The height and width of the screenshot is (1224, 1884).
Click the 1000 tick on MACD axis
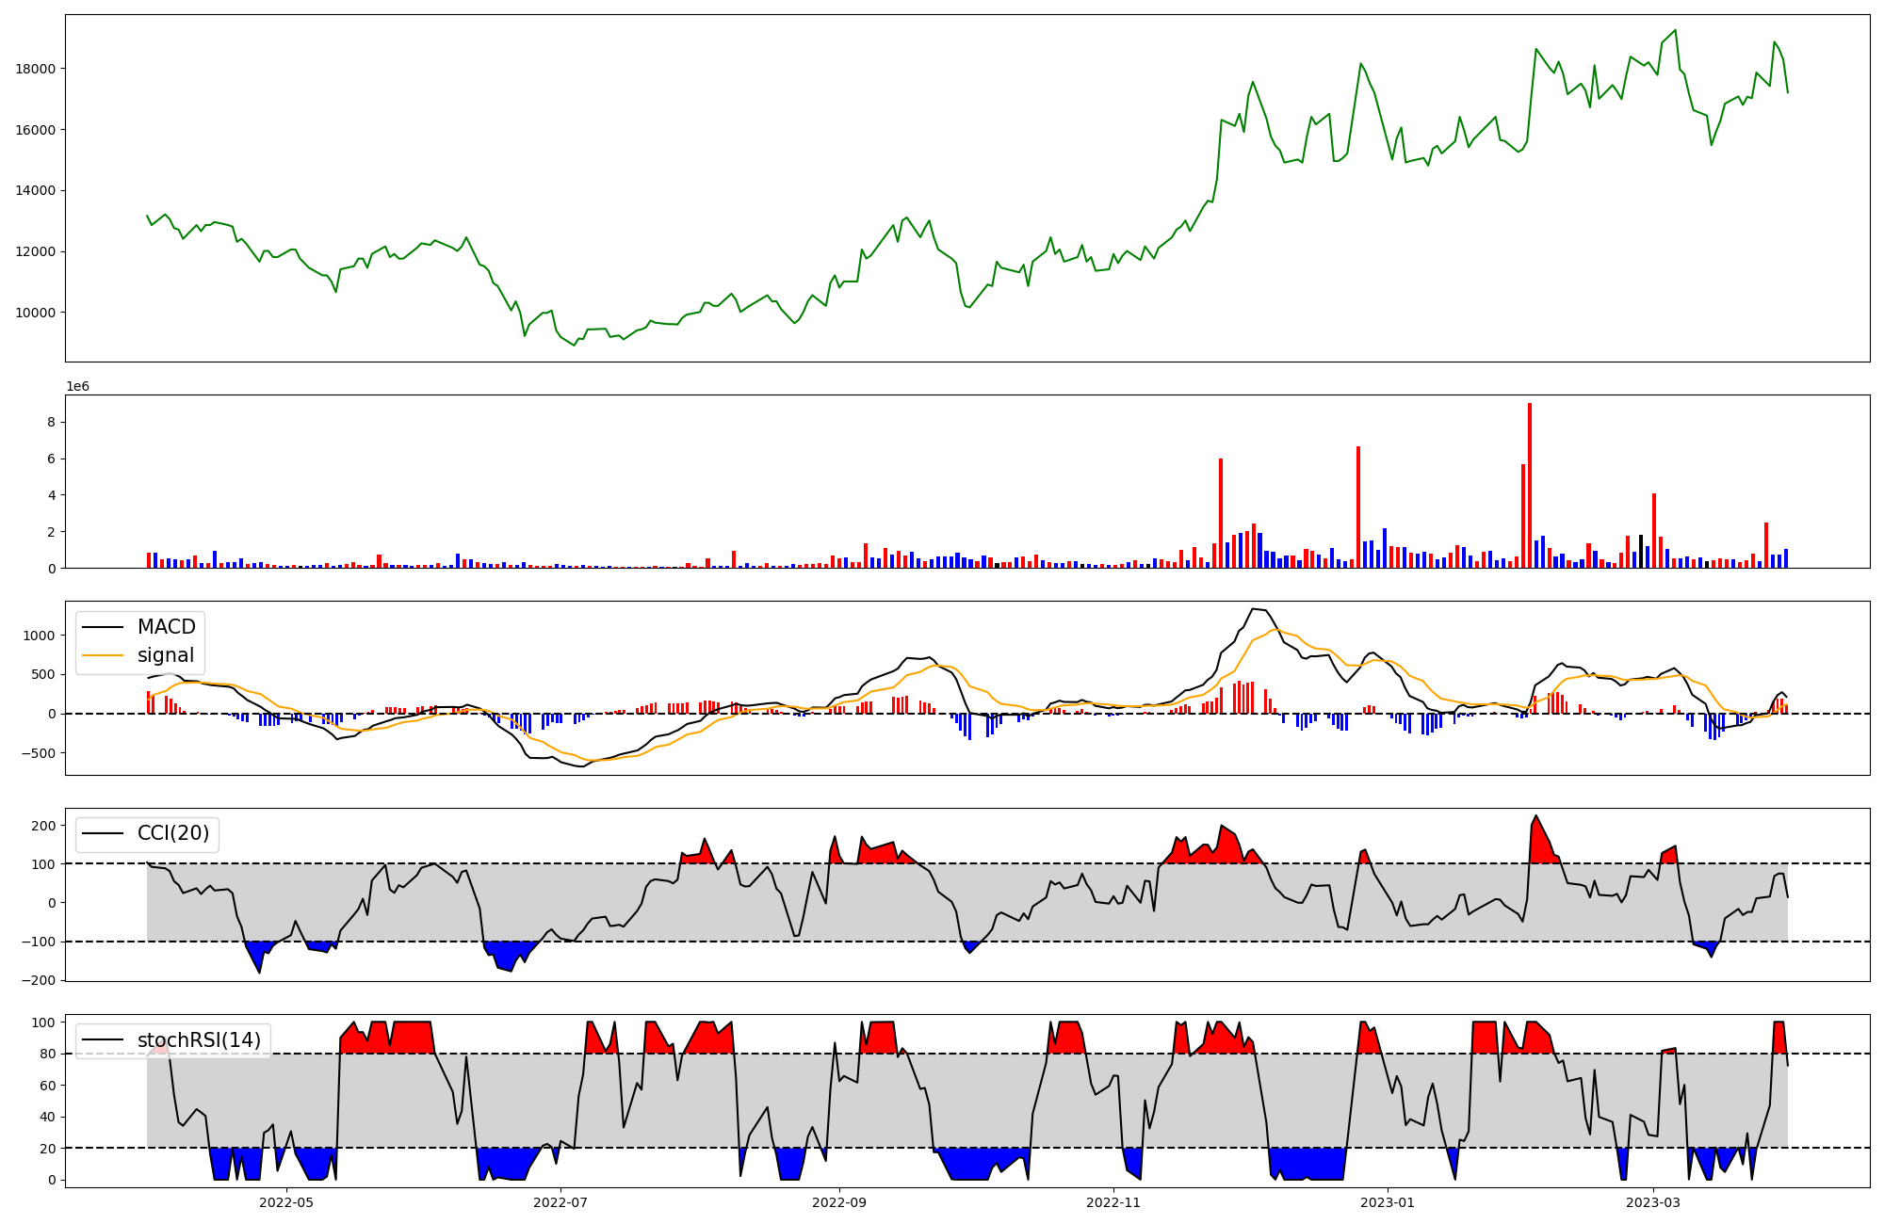[x=40, y=636]
